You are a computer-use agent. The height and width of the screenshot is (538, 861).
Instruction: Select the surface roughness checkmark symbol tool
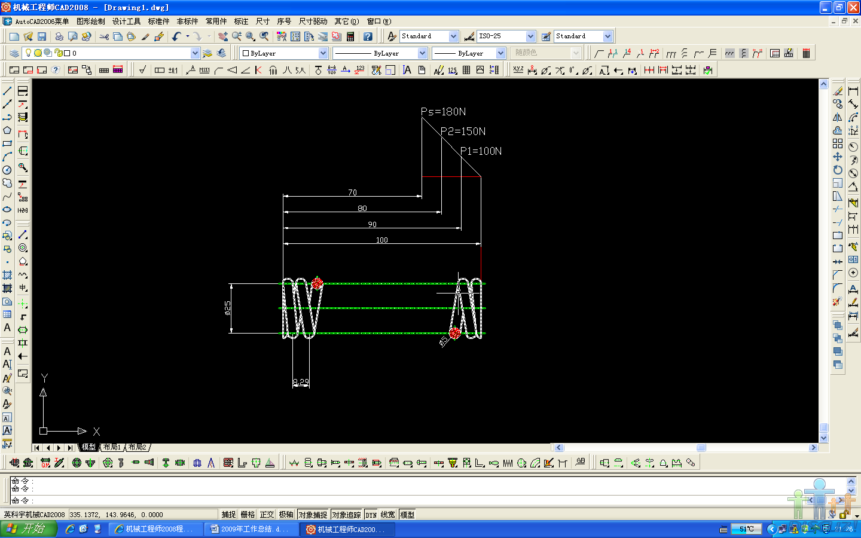[x=142, y=70]
